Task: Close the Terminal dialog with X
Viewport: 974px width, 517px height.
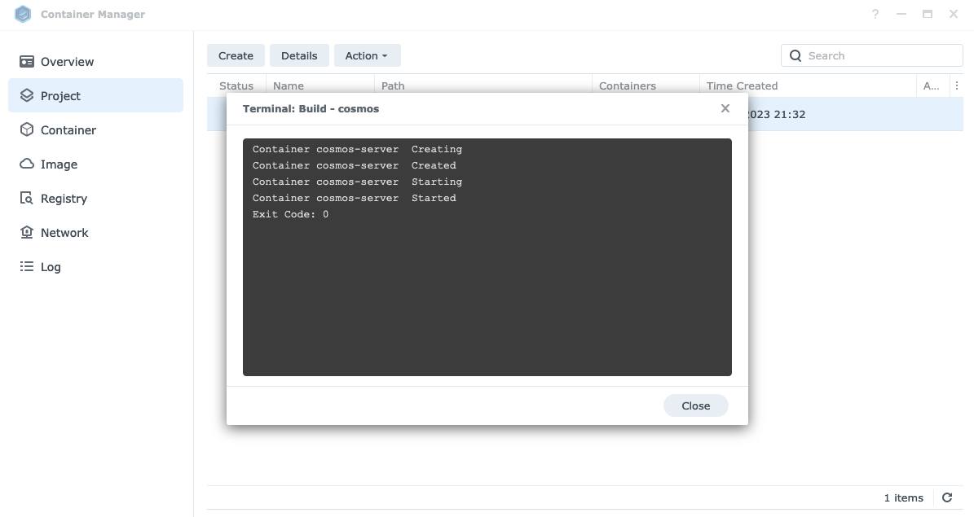Action: coord(725,108)
